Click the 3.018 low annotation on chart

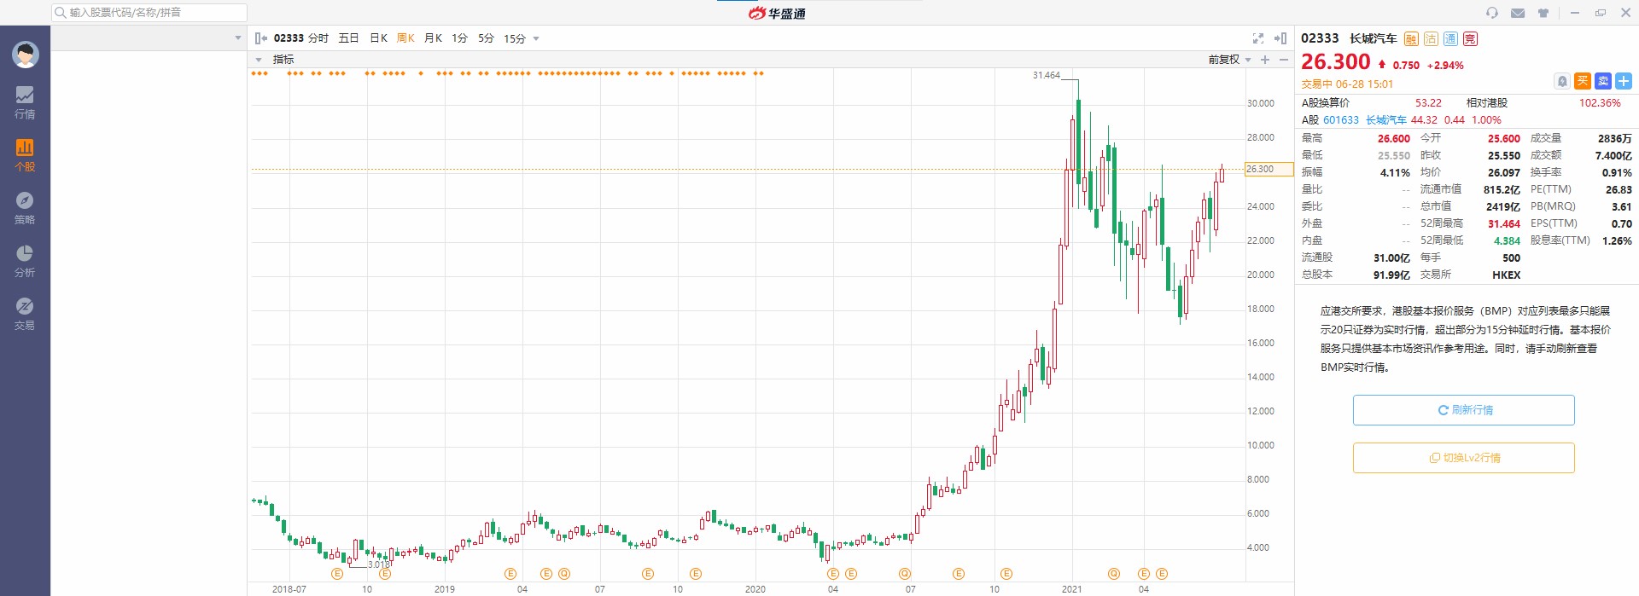tap(378, 564)
